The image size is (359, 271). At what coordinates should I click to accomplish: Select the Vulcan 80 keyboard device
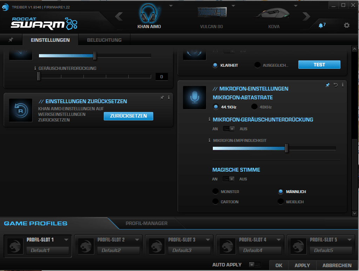[211, 18]
